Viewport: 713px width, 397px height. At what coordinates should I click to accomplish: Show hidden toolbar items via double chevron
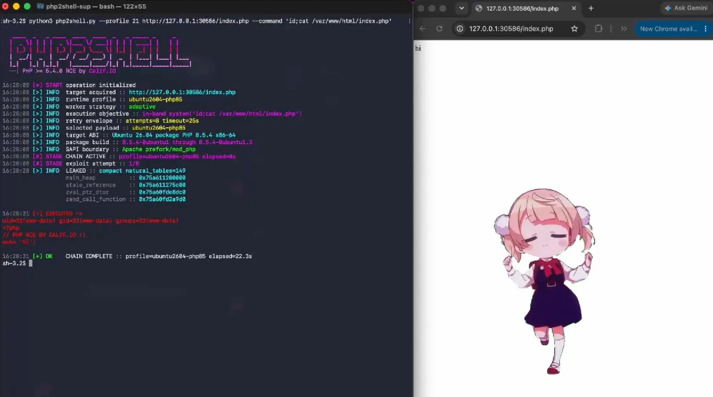click(x=624, y=29)
